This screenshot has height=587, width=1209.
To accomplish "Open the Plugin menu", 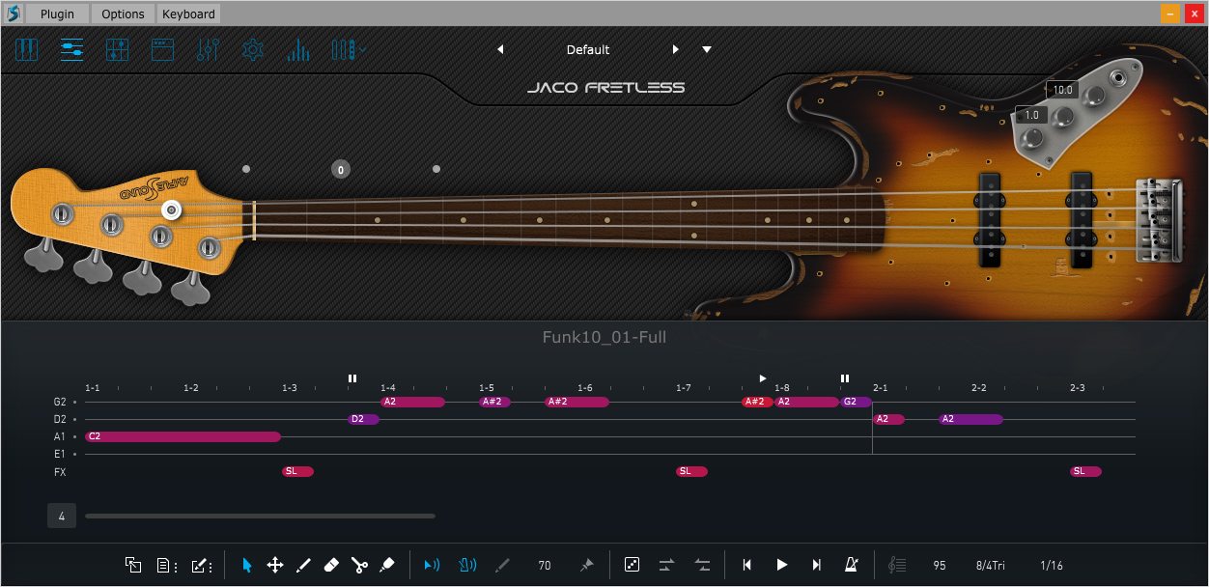I will [57, 14].
